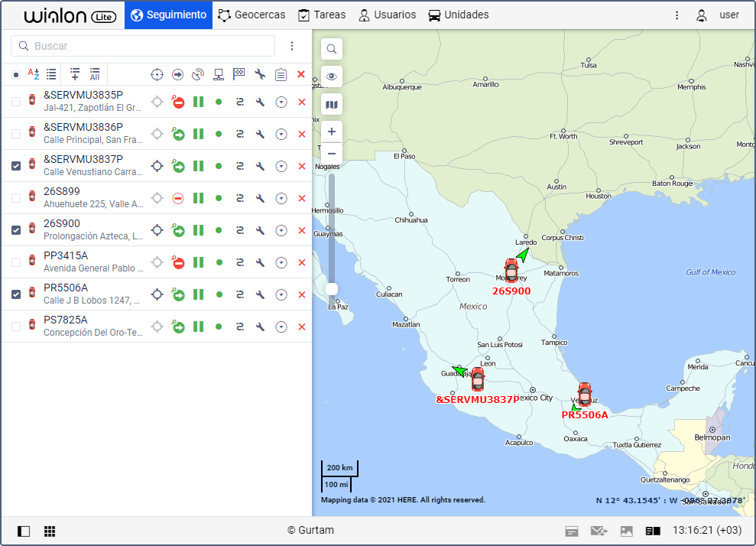Enable checkbox for PS7825A unit

(16, 327)
